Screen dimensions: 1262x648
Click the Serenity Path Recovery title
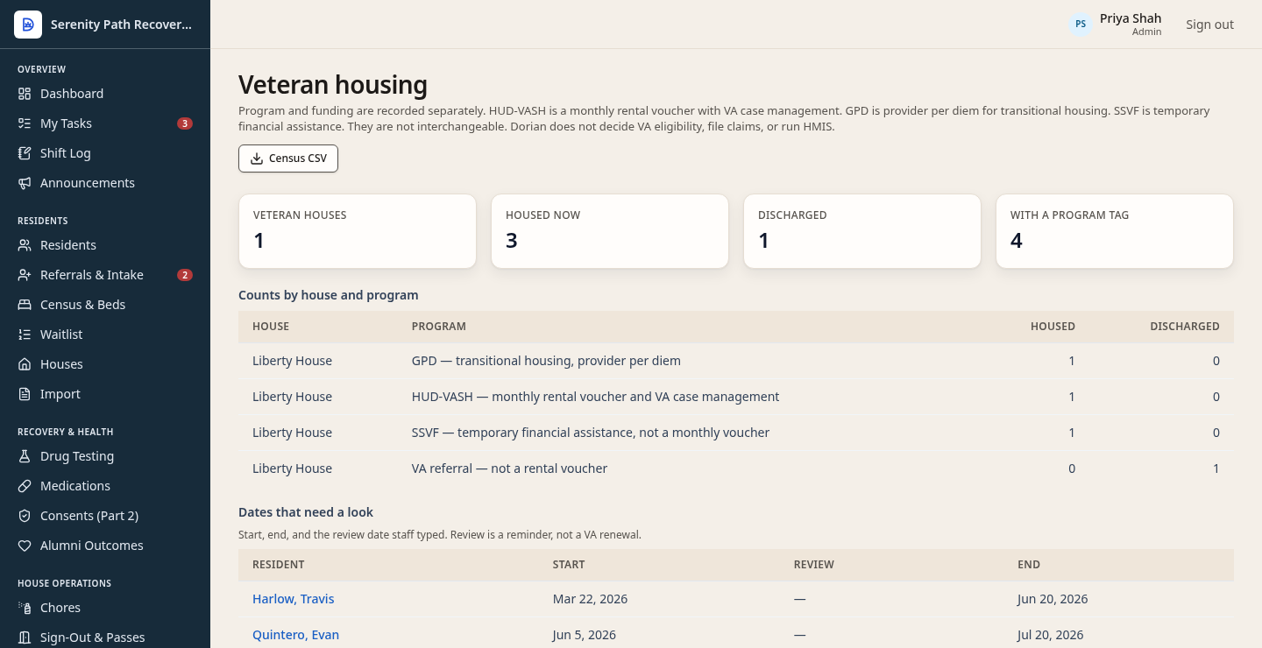(x=121, y=25)
